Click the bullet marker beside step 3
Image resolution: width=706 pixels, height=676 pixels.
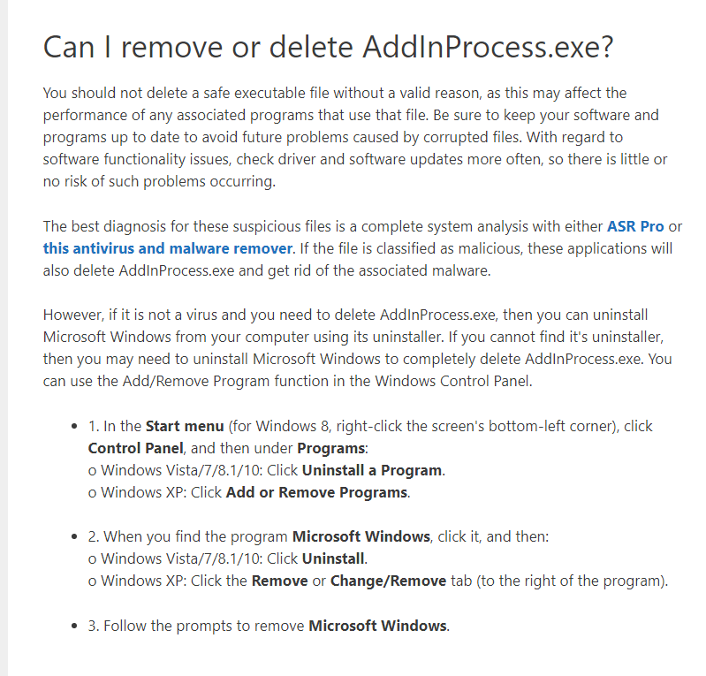coord(74,626)
